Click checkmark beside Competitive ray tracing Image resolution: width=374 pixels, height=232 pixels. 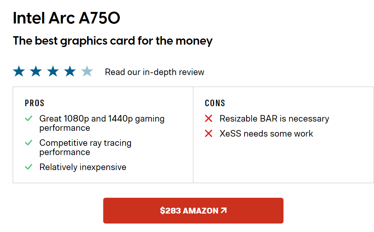29,143
